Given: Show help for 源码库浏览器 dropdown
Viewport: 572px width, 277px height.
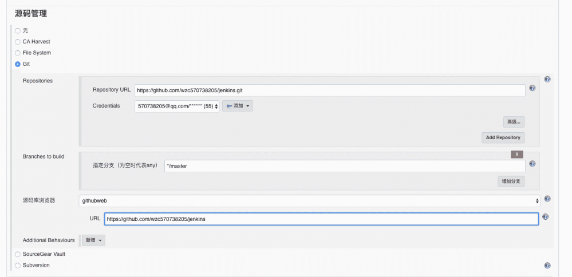Looking at the screenshot, I should (x=547, y=199).
